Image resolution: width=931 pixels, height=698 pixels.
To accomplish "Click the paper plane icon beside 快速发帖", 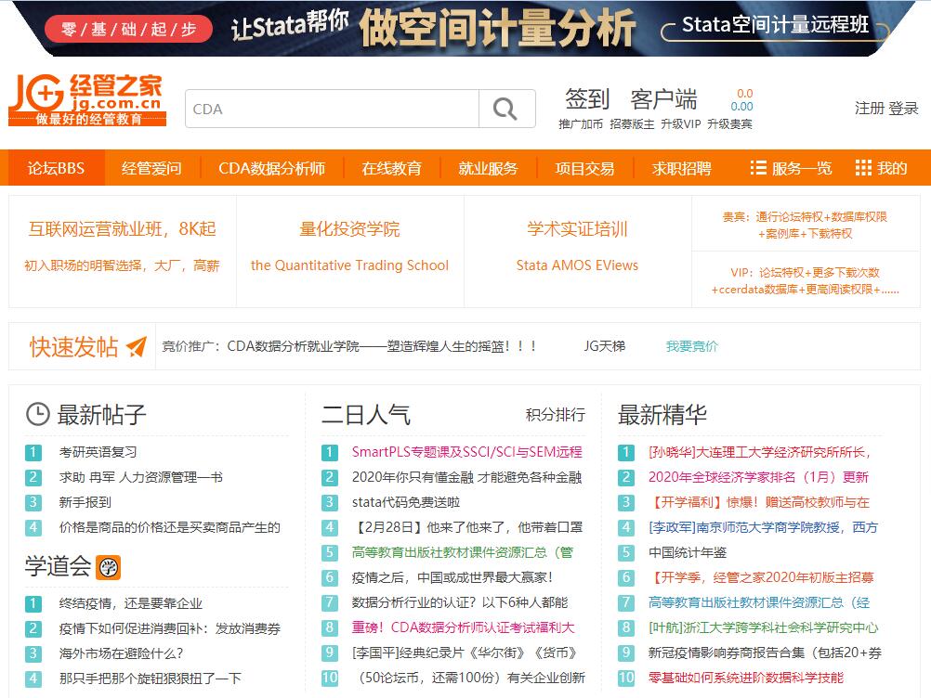I will click(137, 346).
